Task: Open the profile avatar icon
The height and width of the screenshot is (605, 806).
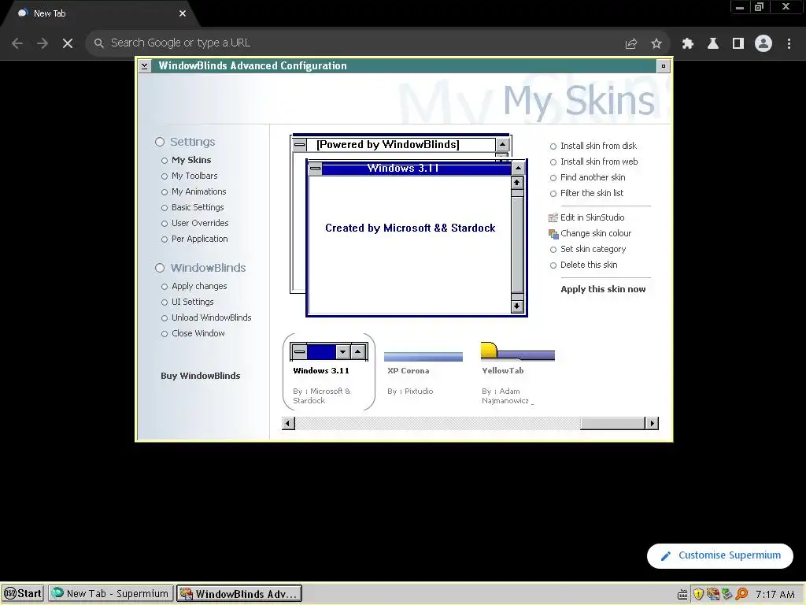Action: tap(763, 43)
